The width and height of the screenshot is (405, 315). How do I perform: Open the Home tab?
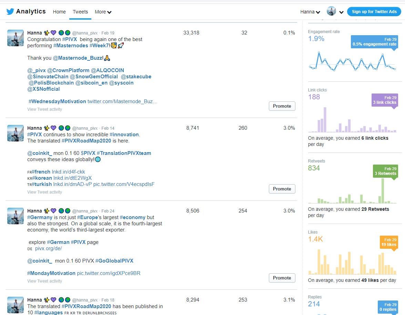59,12
